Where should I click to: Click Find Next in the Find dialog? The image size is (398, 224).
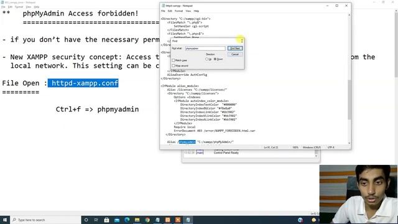click(235, 49)
